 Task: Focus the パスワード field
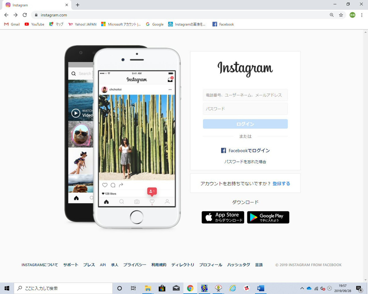coord(245,109)
